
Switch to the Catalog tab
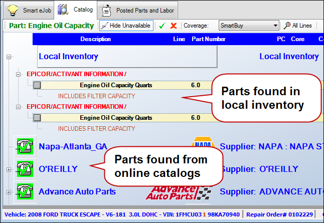click(76, 10)
